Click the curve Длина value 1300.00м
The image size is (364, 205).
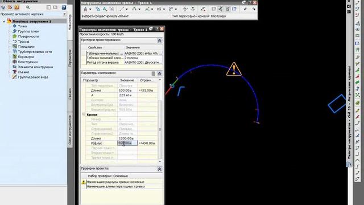pyautogui.click(x=127, y=138)
